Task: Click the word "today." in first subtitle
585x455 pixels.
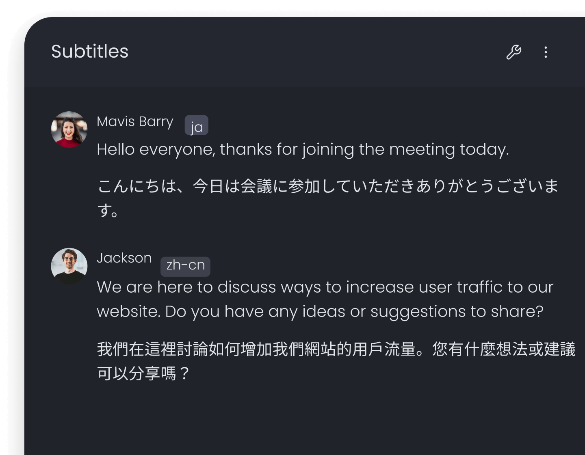Action: 484,149
